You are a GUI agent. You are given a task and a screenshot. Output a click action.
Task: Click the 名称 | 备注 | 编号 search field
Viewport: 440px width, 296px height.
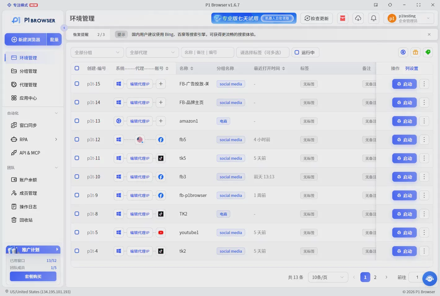(x=208, y=52)
